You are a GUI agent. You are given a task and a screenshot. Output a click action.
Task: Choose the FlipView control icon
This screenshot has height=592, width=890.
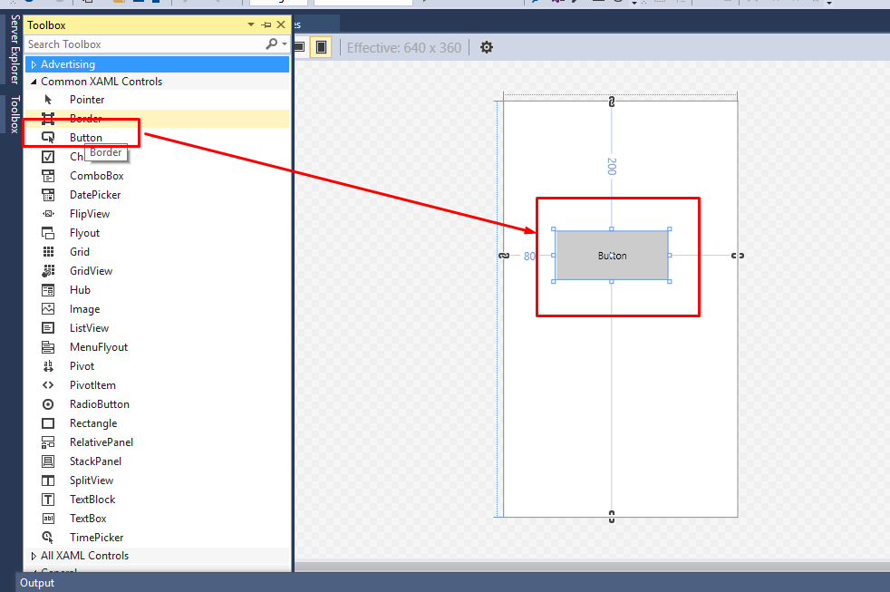[48, 214]
